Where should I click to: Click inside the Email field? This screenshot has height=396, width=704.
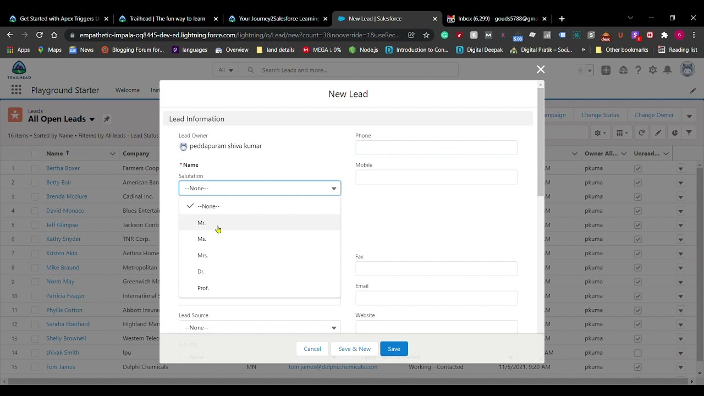pos(436,298)
